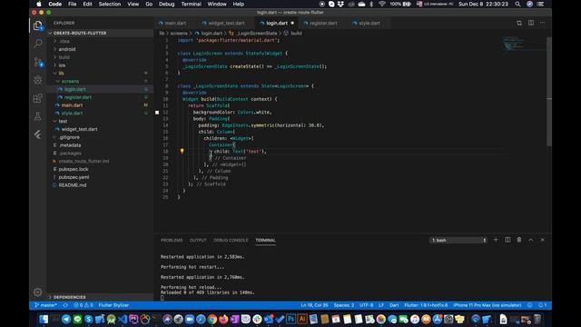Click Flutter Stylizer in the status bar
The height and width of the screenshot is (327, 581).
(x=113, y=305)
